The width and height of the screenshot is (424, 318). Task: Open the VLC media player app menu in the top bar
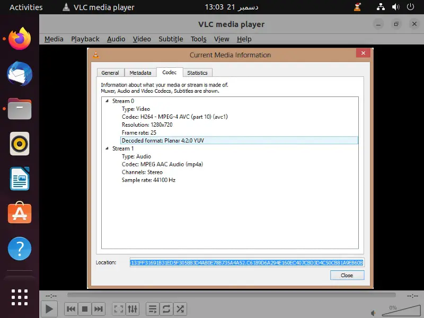pos(99,7)
